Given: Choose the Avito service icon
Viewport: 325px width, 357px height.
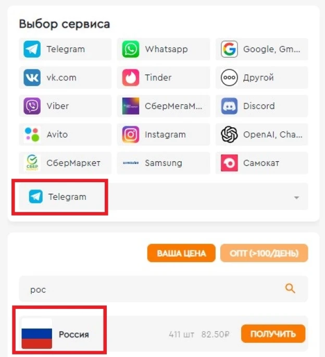Looking at the screenshot, I should coord(32,135).
